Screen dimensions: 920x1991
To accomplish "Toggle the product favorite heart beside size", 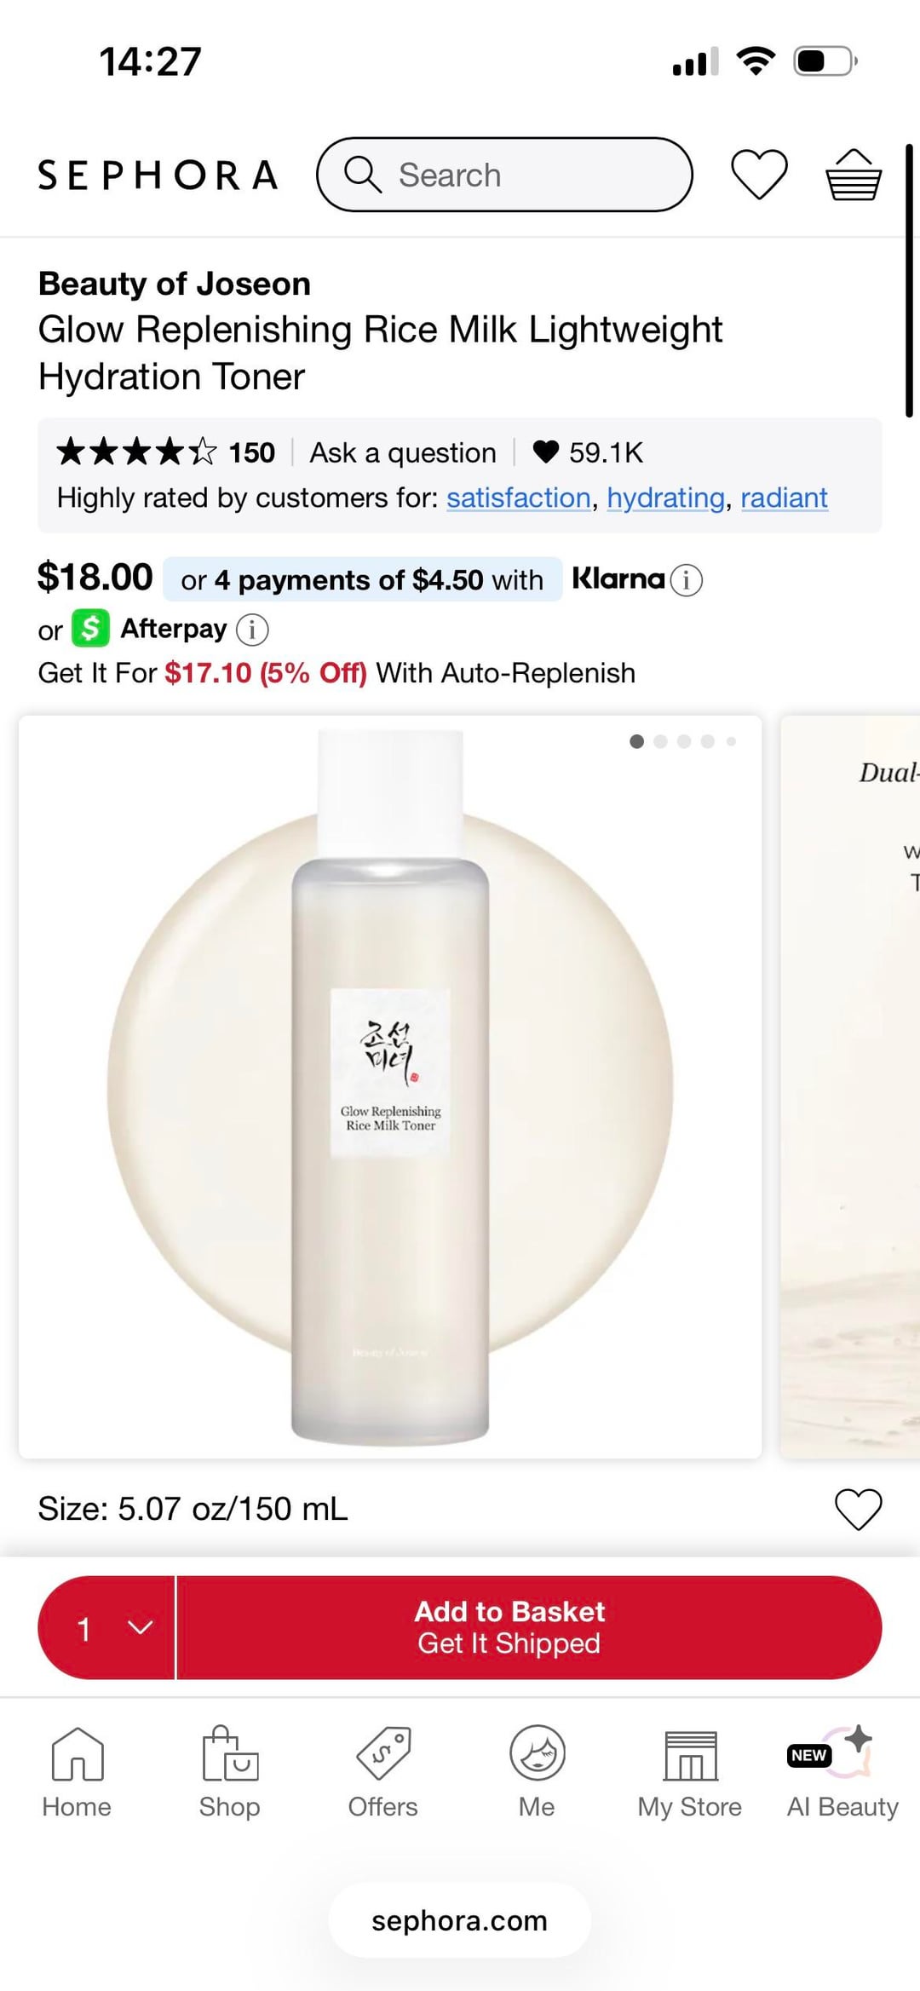I will point(858,1509).
